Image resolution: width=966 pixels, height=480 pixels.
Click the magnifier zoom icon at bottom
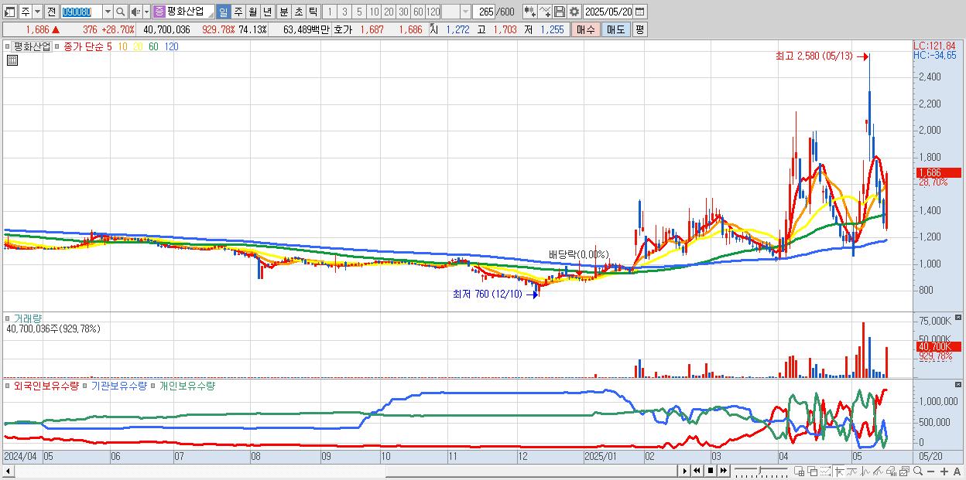point(917,471)
